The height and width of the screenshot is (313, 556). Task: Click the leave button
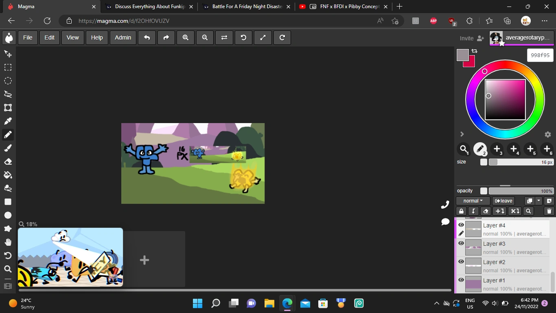tap(503, 201)
